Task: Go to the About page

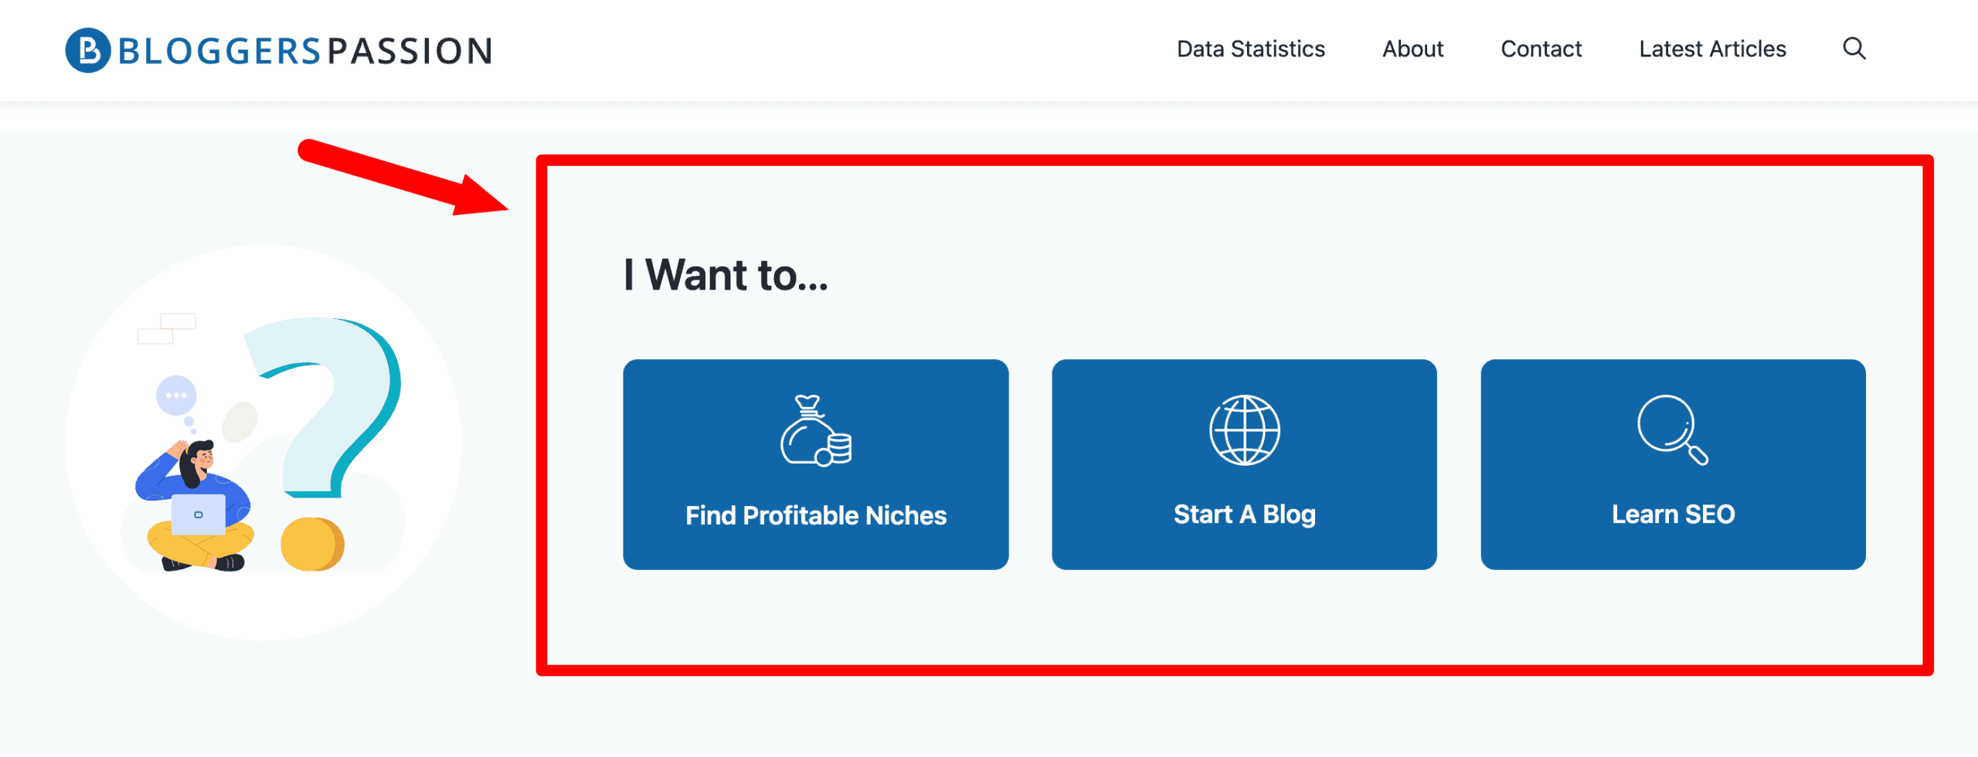Action: pos(1412,49)
